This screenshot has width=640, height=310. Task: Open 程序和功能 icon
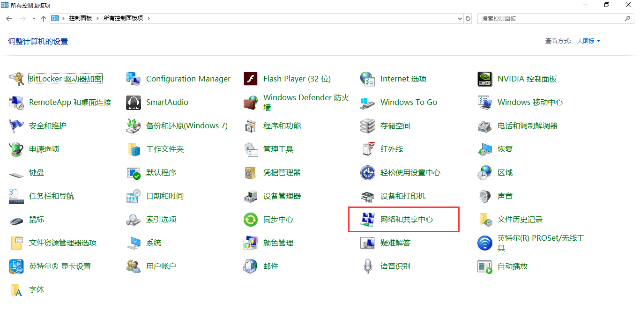click(x=251, y=125)
